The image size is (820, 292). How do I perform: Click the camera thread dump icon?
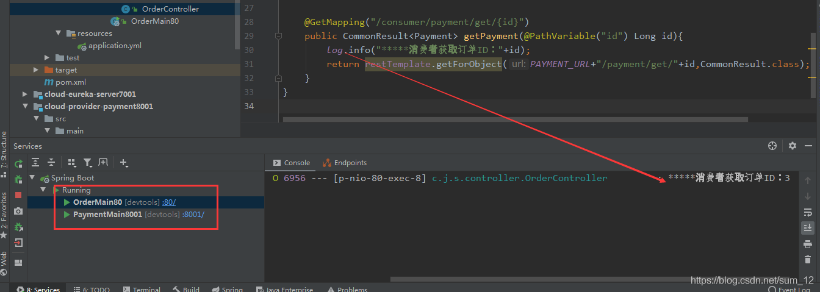pos(18,211)
